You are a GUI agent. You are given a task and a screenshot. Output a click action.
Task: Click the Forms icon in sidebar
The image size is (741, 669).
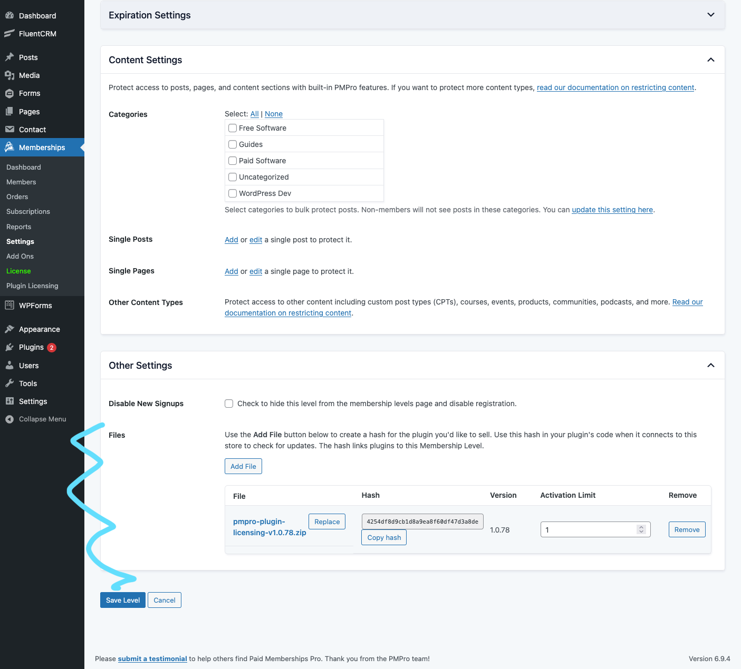click(x=9, y=93)
